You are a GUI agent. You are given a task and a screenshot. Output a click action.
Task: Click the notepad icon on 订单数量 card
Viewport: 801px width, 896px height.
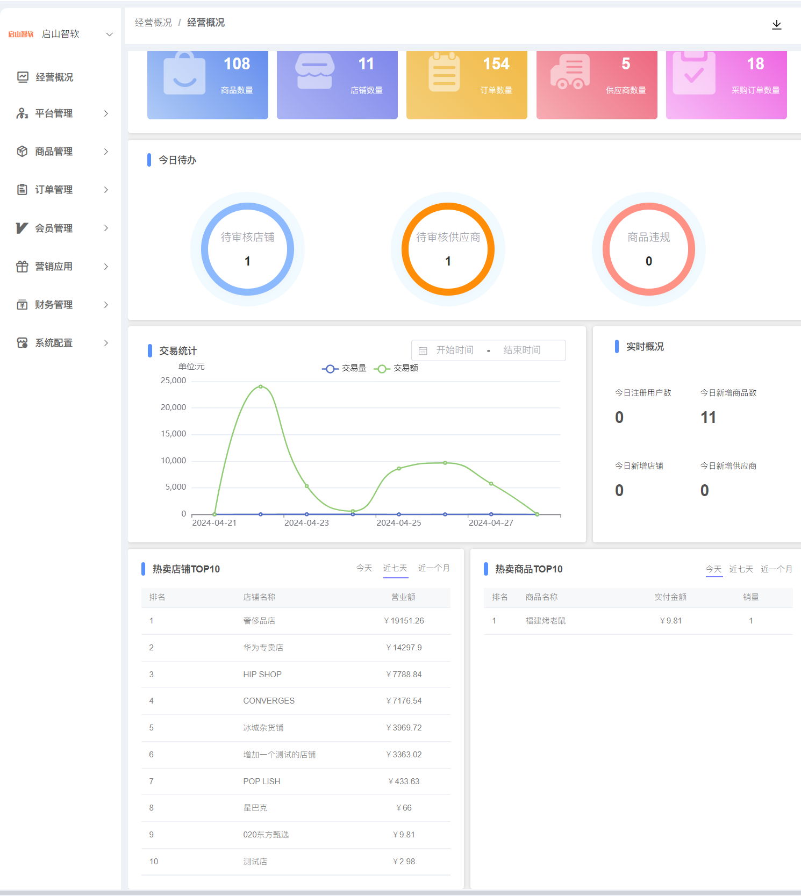444,73
